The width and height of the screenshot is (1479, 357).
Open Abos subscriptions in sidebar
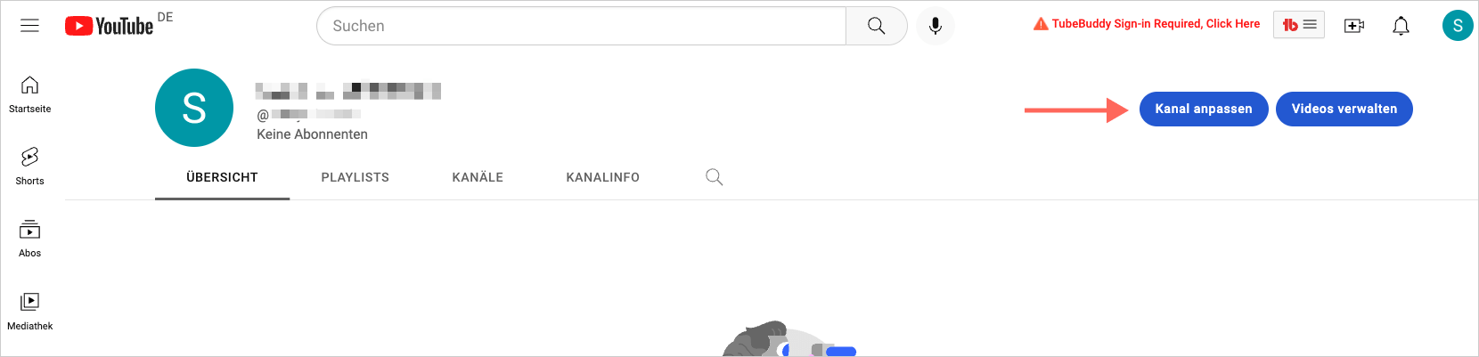[x=29, y=239]
